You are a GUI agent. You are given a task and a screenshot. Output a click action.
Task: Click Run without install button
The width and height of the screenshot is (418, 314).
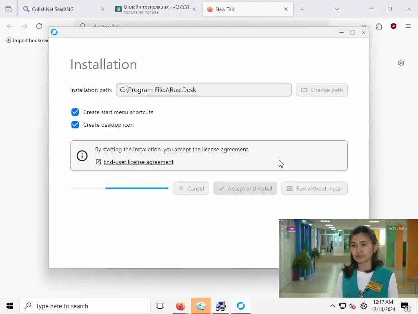point(314,188)
